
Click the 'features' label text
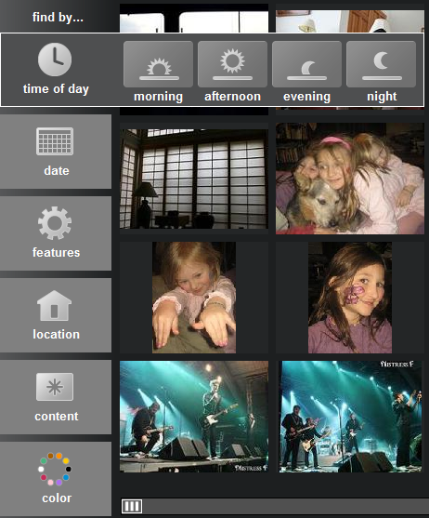pyautogui.click(x=56, y=252)
